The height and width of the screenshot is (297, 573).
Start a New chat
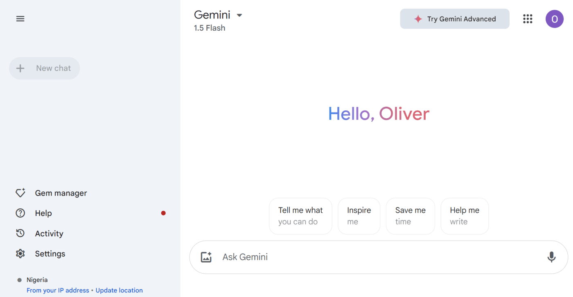click(x=45, y=68)
